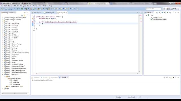Open the Navigate menu
The image size is (181, 101).
click(x=23, y=6)
